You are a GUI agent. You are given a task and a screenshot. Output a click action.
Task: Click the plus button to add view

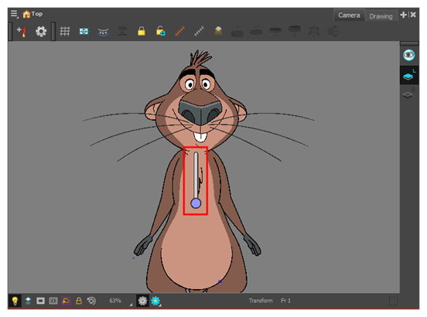coord(404,15)
